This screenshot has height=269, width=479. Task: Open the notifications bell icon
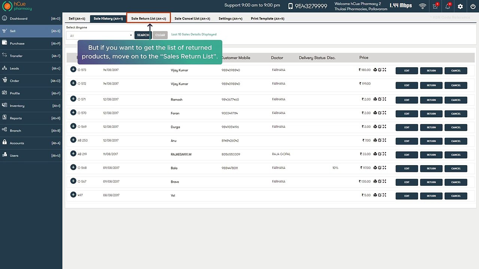(448, 6)
